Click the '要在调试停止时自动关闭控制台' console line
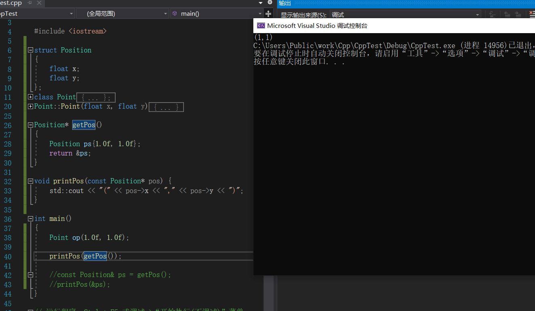This screenshot has height=311, width=535. (394, 53)
